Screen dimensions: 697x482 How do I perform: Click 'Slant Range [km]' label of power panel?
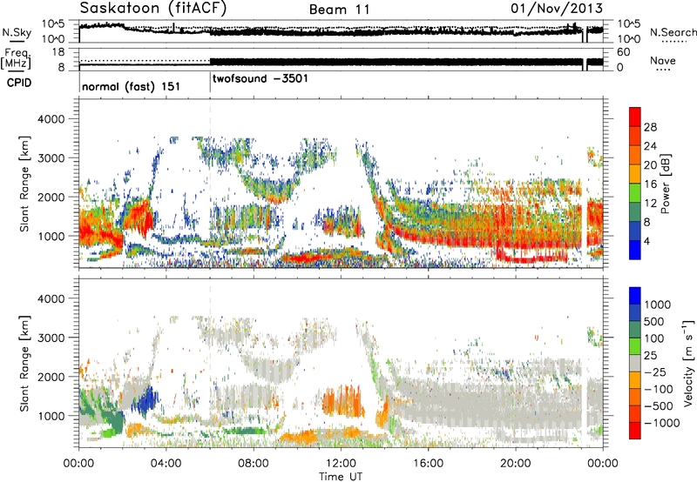(24, 184)
